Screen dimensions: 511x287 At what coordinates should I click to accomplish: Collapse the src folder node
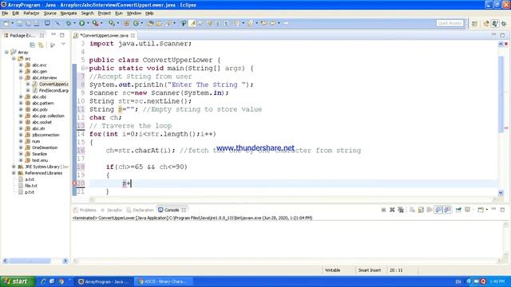pos(14,58)
